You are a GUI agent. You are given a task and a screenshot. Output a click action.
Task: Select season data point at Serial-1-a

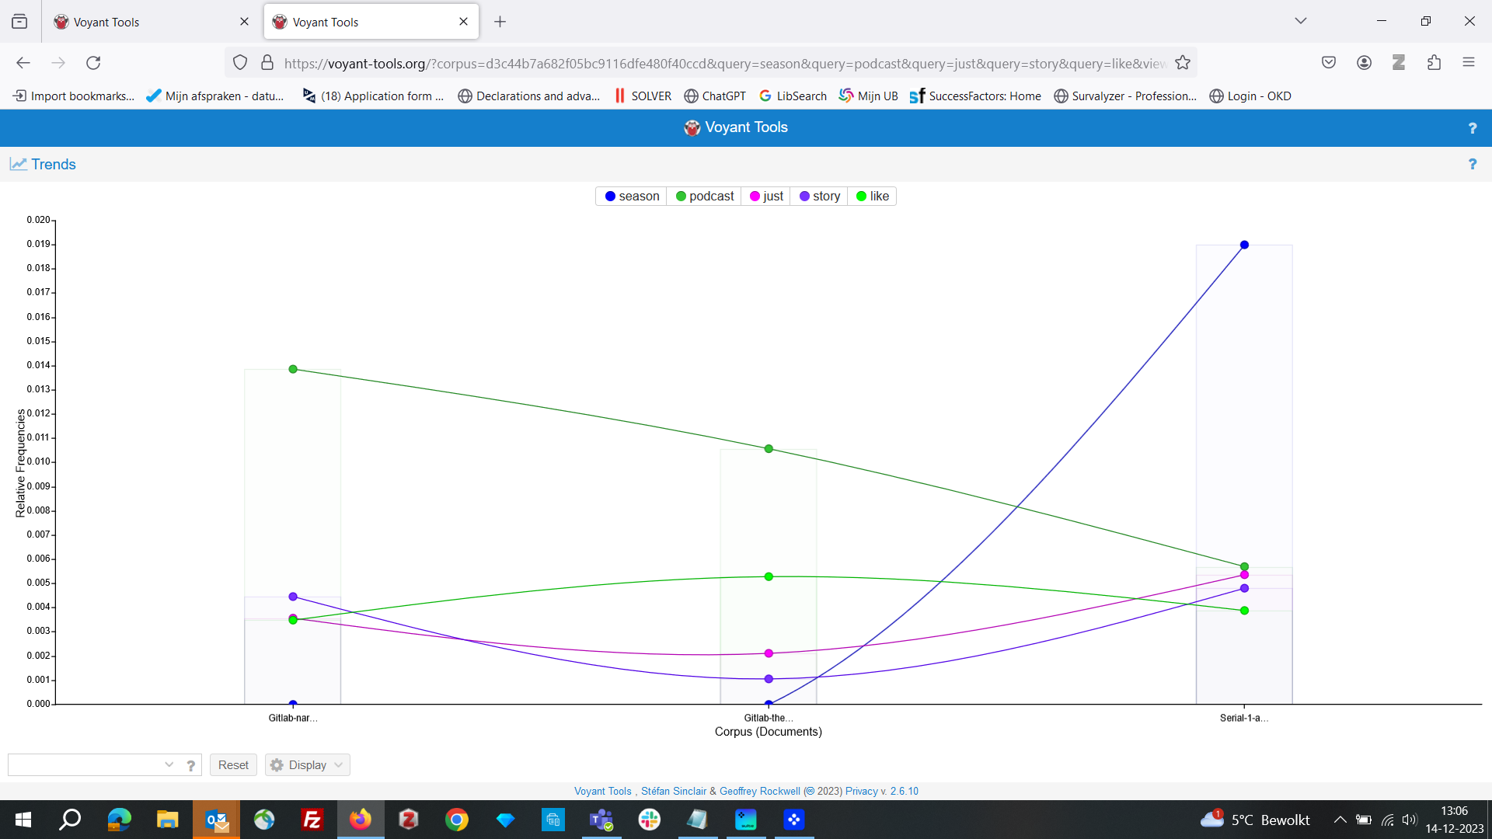pos(1244,245)
